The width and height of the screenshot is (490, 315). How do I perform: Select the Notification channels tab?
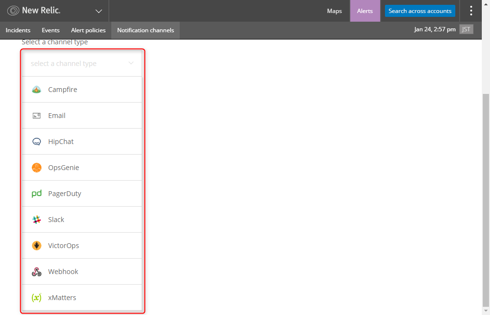click(x=146, y=30)
